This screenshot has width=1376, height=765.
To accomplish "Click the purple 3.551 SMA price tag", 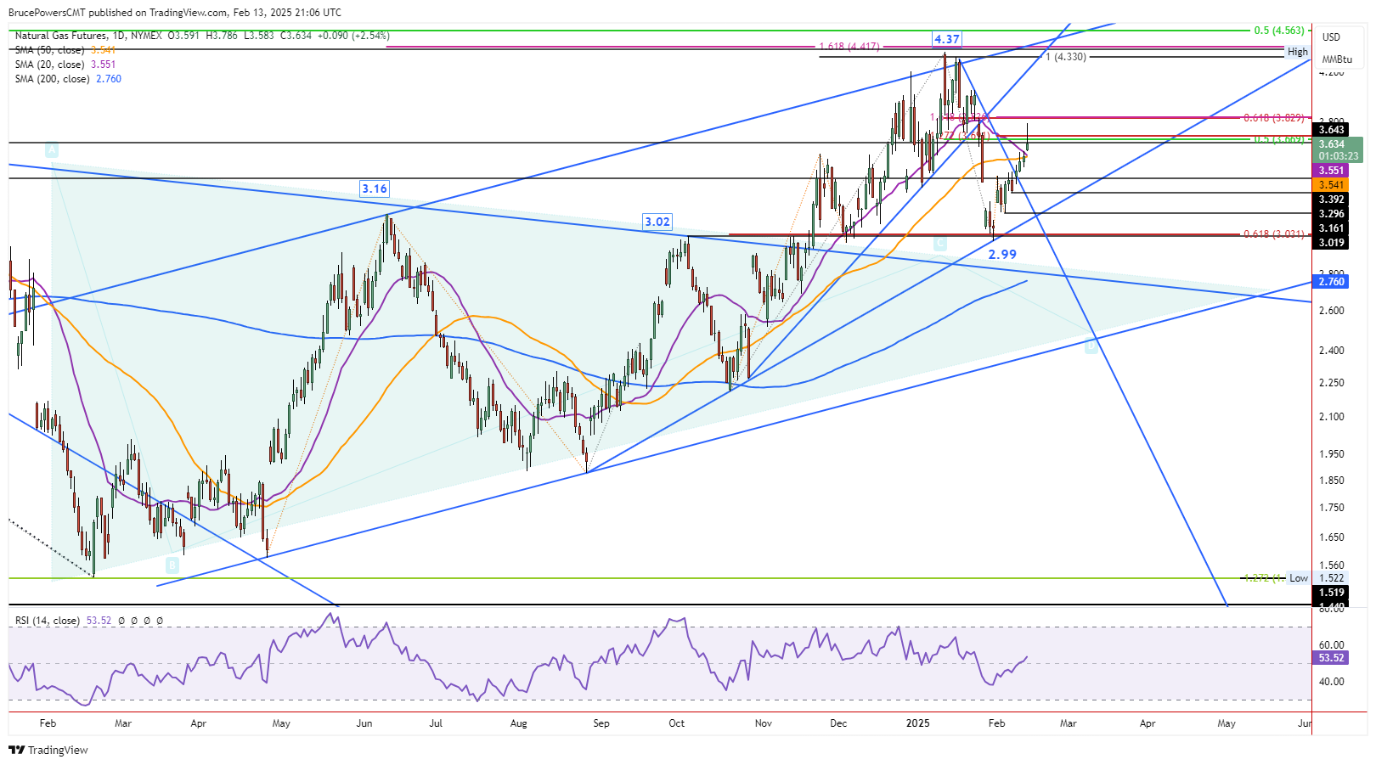I will [1331, 171].
